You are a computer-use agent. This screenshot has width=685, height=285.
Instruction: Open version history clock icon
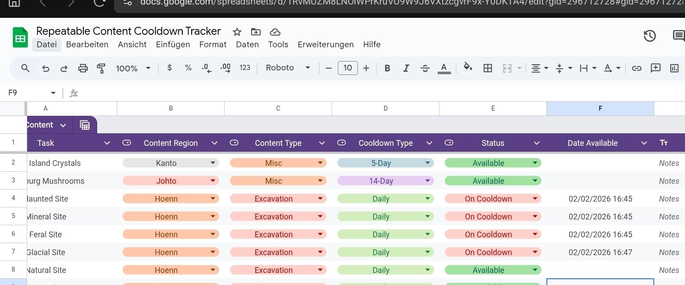(x=649, y=36)
